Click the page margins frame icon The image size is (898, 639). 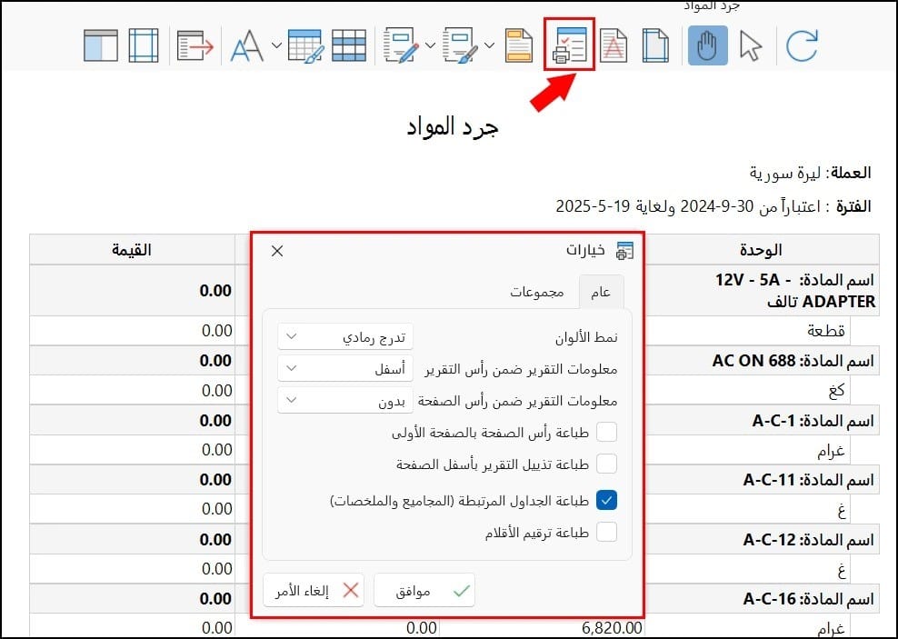tap(144, 45)
